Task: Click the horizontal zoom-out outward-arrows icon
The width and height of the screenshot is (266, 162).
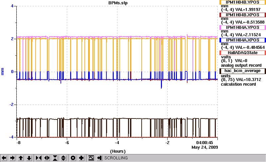Action: coord(47,158)
